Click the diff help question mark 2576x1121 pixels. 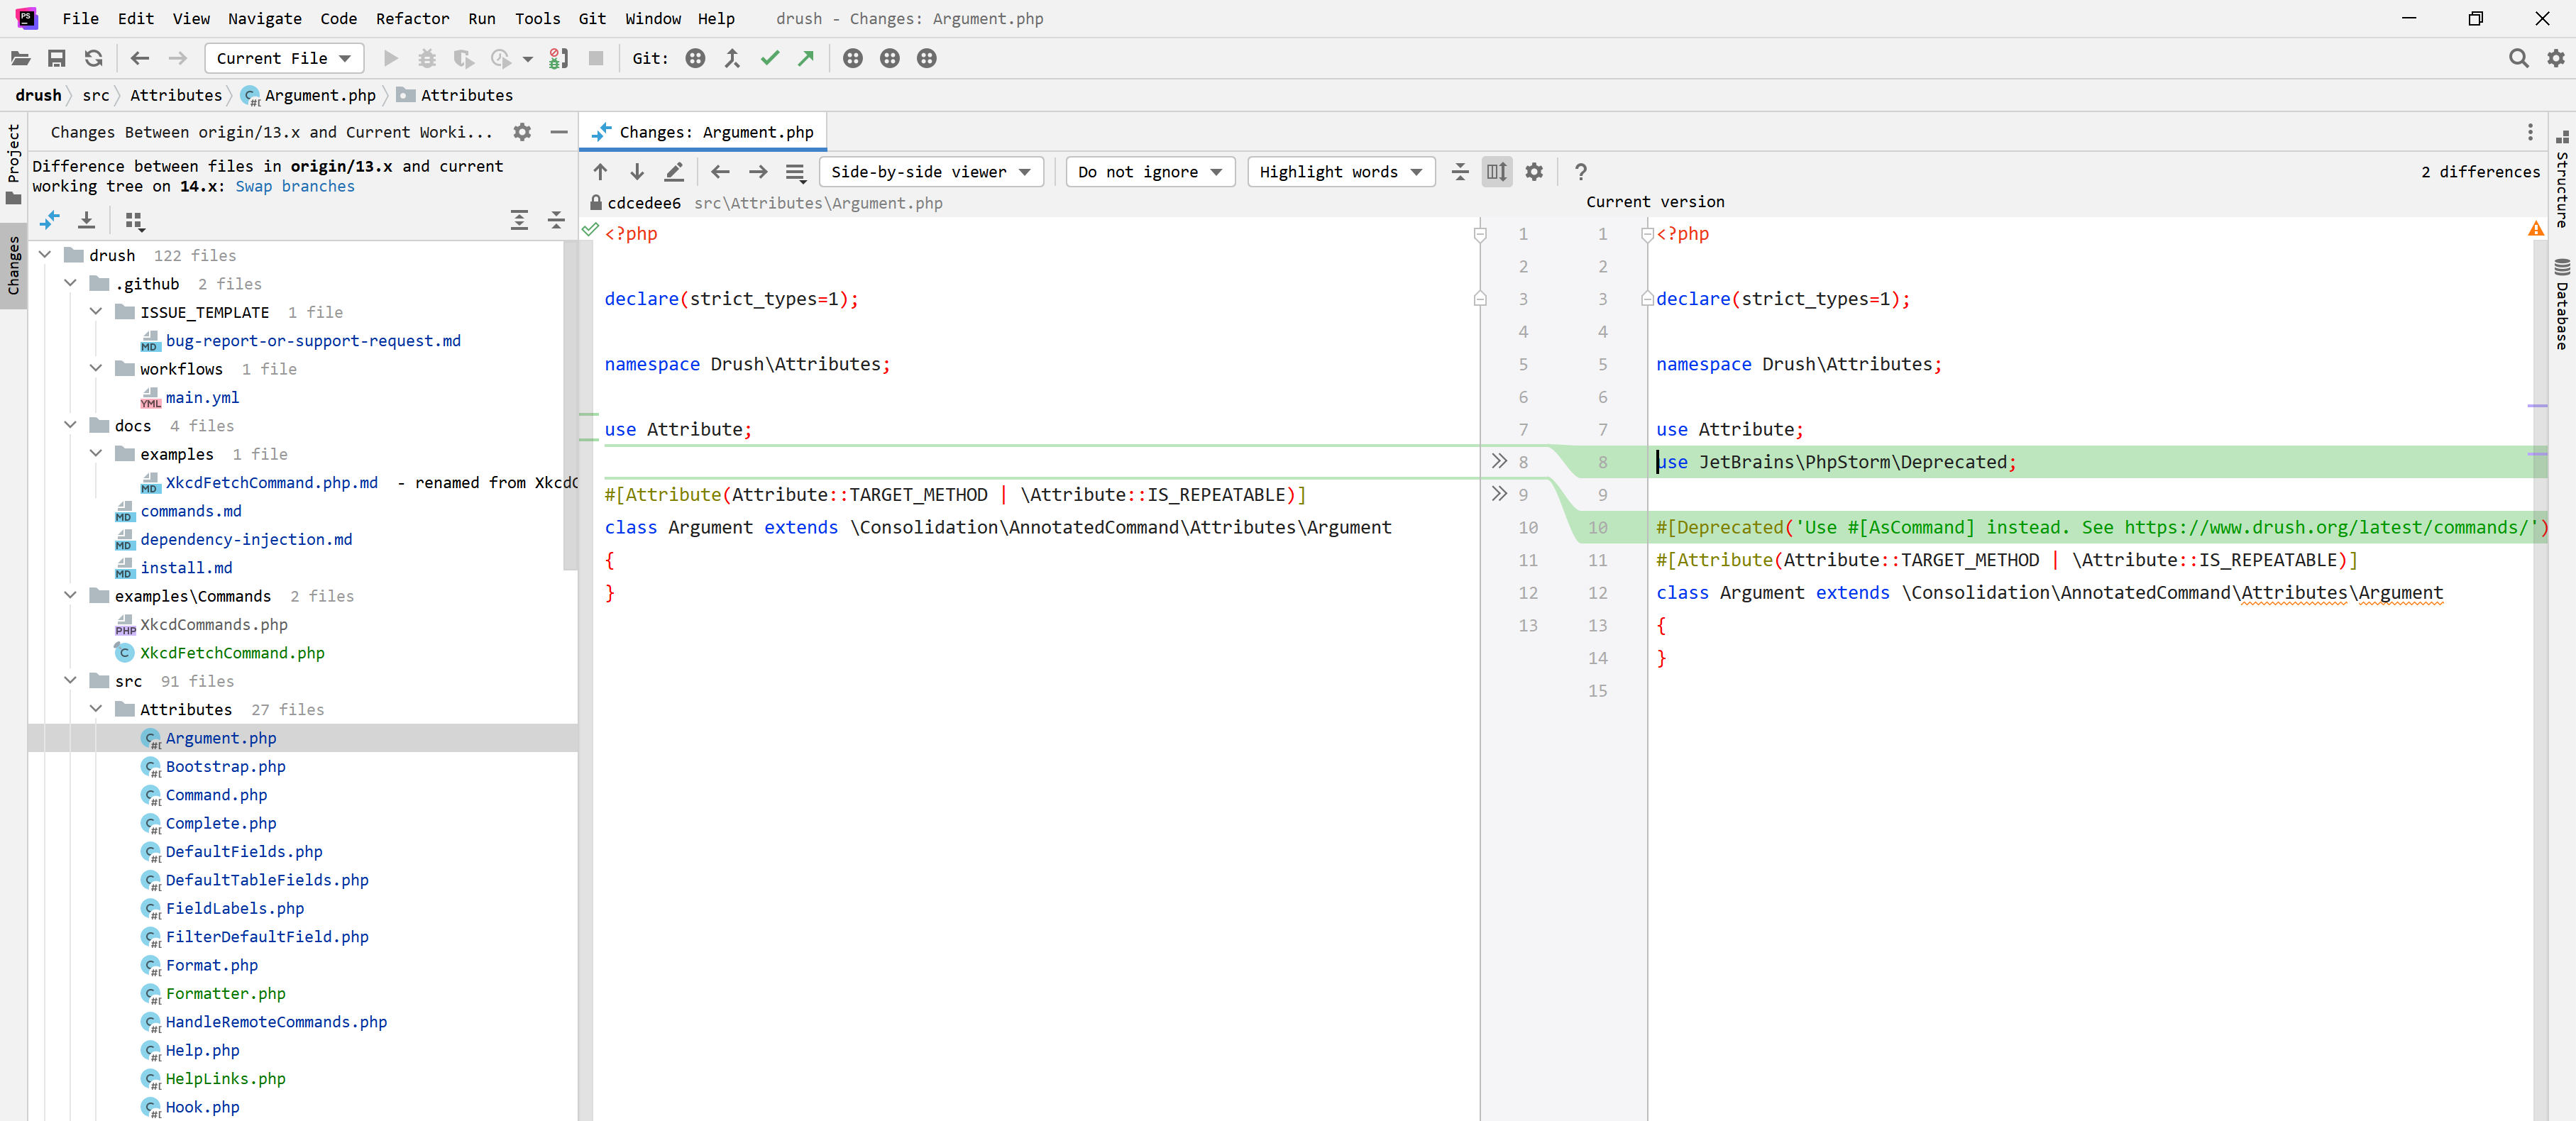pyautogui.click(x=1581, y=172)
